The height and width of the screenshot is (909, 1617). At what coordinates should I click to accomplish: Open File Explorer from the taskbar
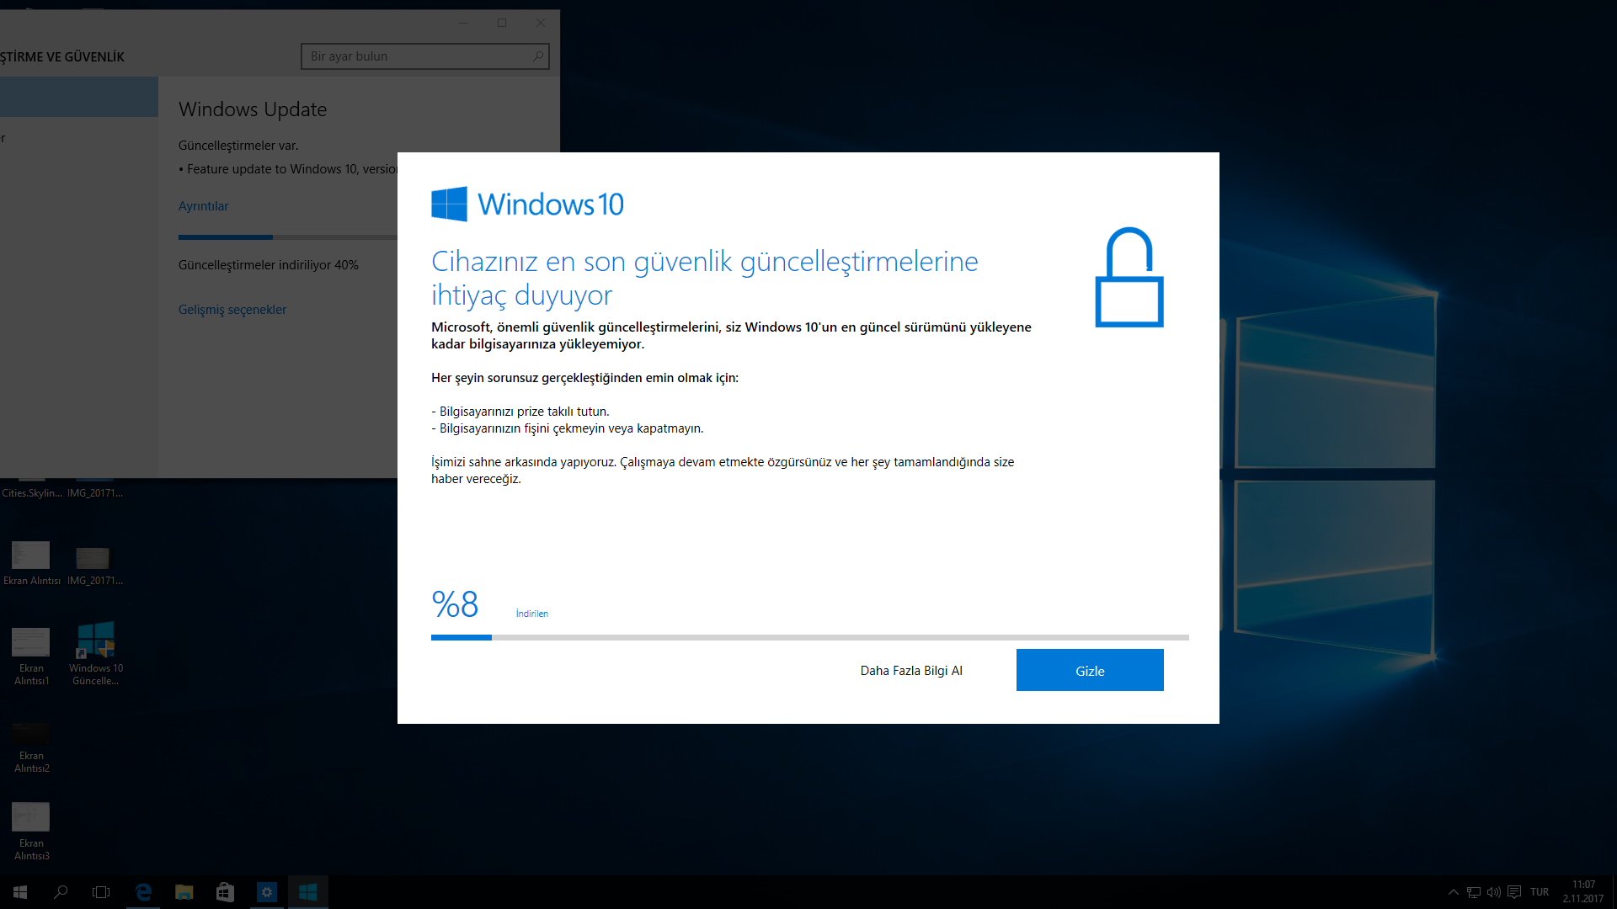click(x=184, y=892)
